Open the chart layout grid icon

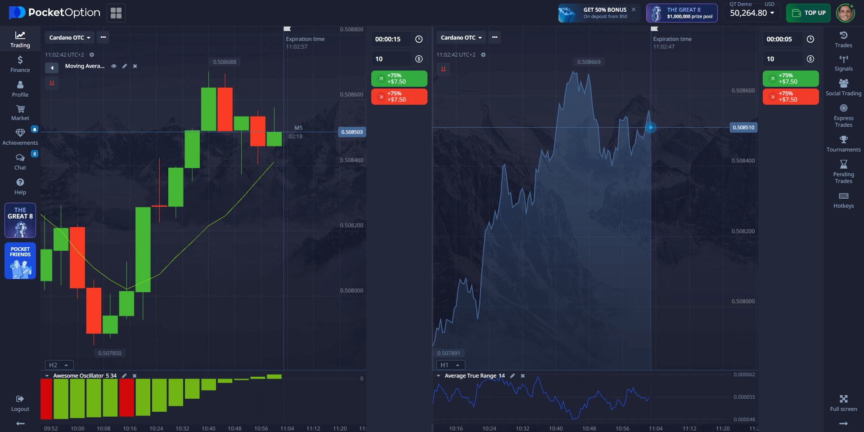(x=116, y=13)
